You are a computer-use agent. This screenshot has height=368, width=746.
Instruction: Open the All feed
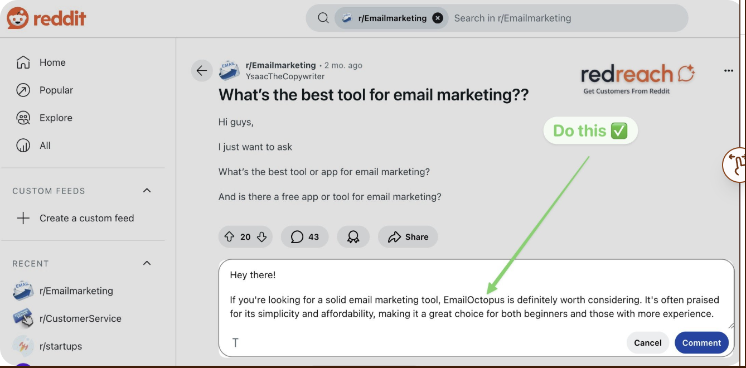pos(45,146)
